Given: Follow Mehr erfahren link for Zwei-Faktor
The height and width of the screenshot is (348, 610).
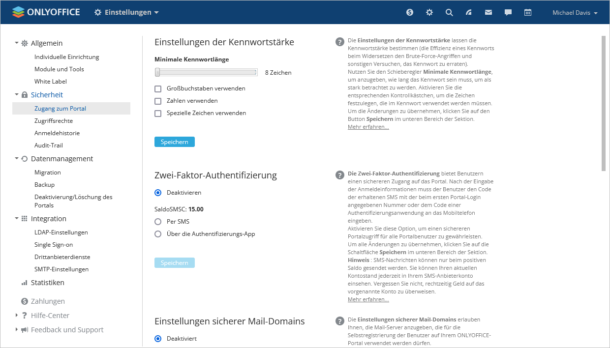Looking at the screenshot, I should 368,300.
